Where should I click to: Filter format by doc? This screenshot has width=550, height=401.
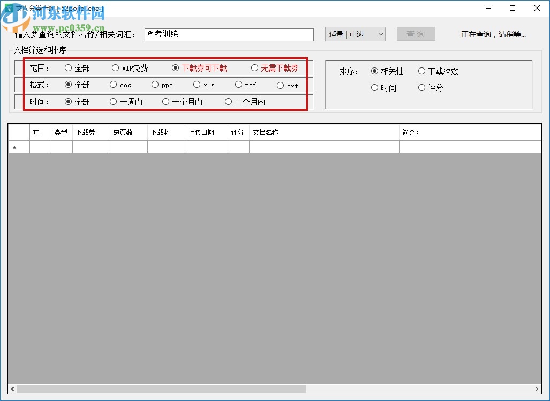(x=120, y=85)
